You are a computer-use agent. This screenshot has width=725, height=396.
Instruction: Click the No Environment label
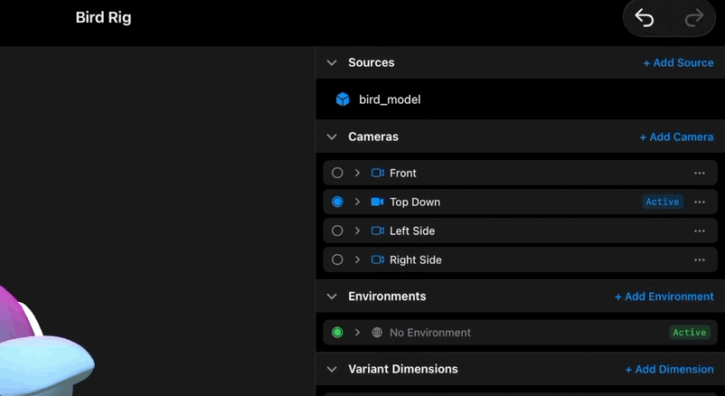click(x=430, y=333)
